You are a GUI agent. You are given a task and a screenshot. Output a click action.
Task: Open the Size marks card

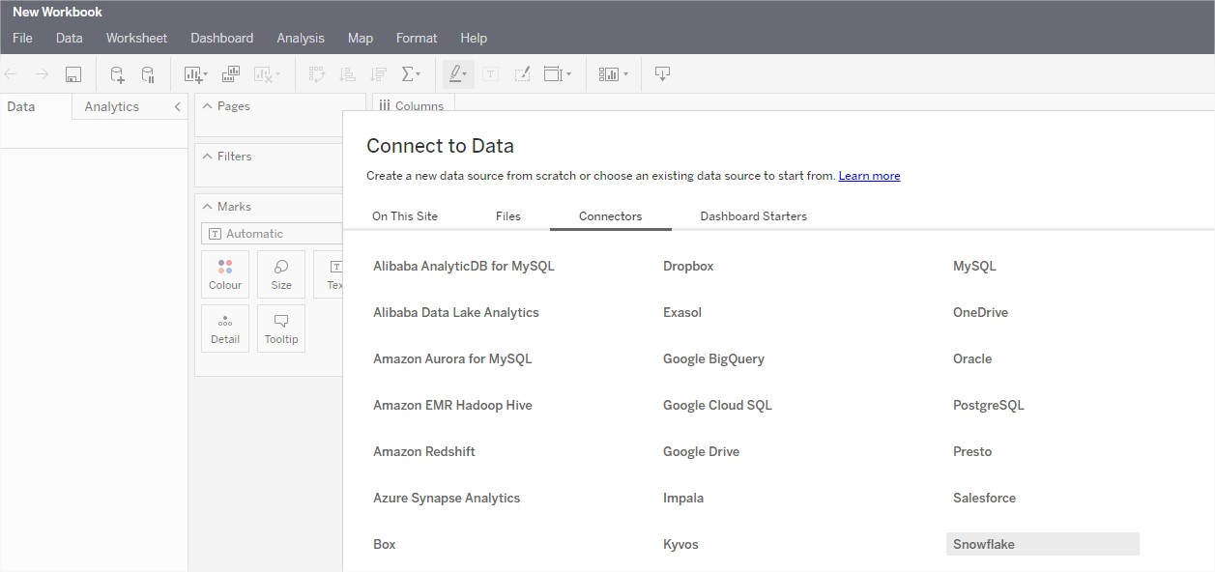281,274
